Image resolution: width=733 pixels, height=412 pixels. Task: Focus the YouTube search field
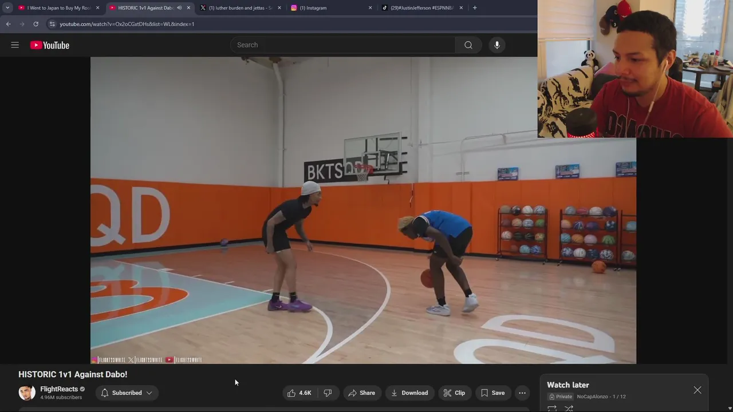coord(344,45)
